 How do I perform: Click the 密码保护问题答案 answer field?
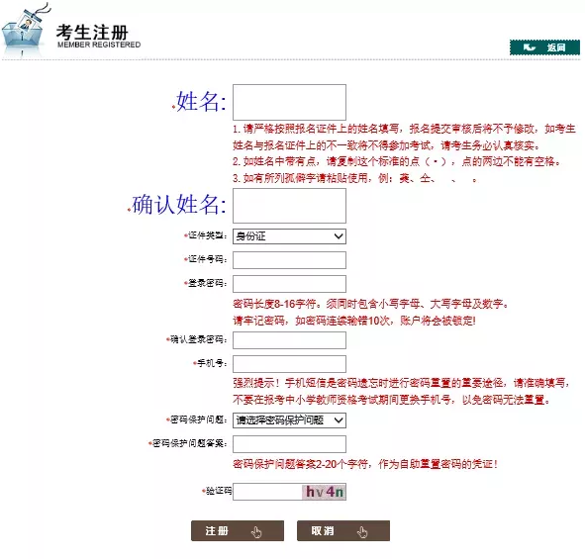tap(289, 444)
